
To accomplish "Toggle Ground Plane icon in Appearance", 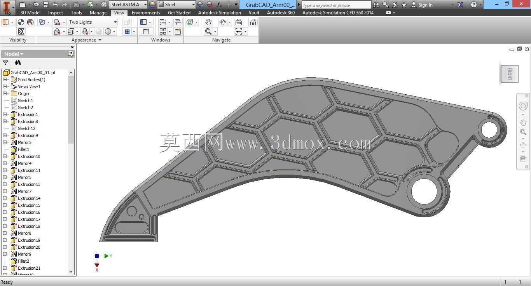I will [x=85, y=31].
